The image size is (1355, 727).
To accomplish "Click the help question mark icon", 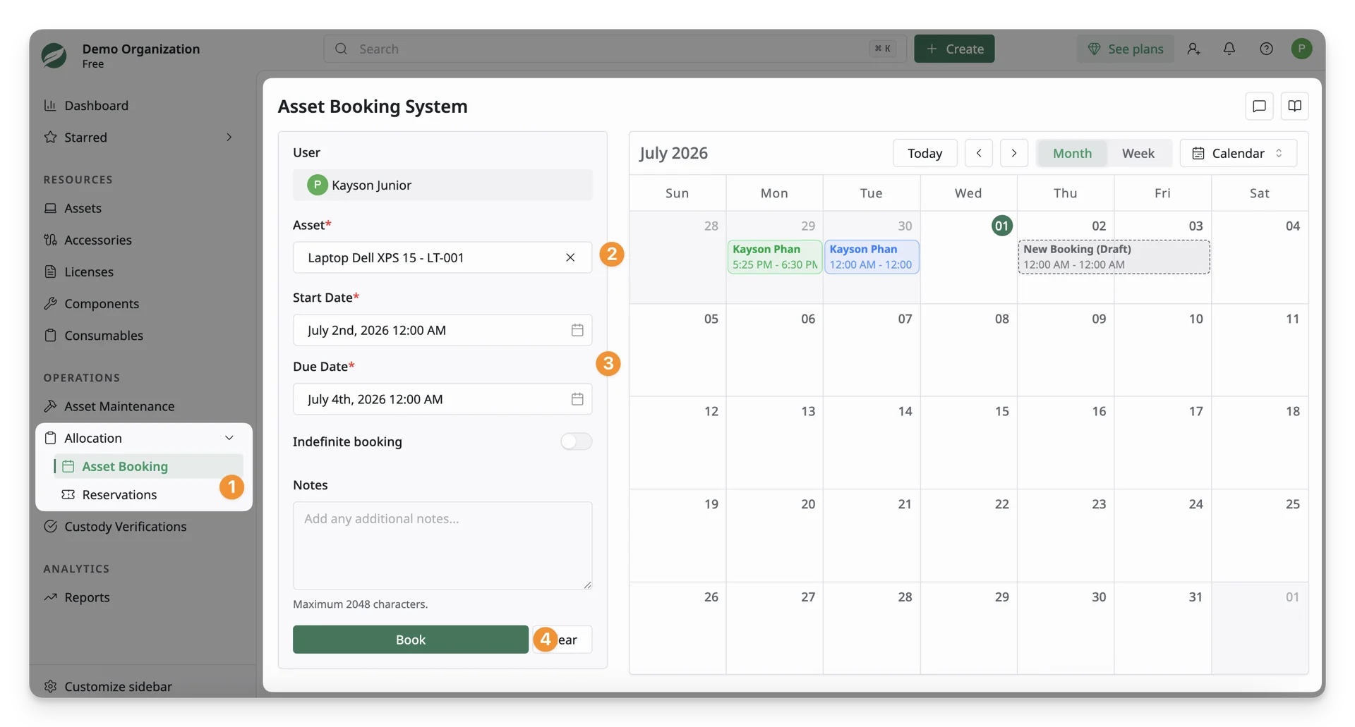I will click(1266, 49).
